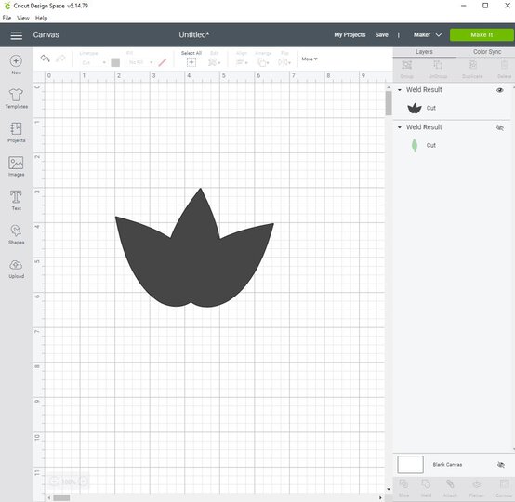Click the Canvas header label
Screen dimensions: 515x502
point(46,34)
